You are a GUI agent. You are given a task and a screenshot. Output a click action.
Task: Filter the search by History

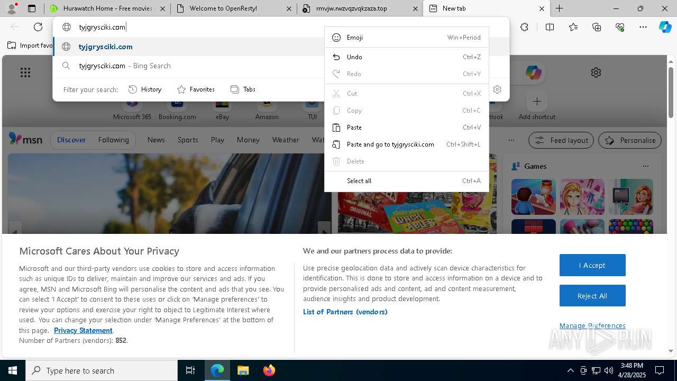[x=145, y=89]
